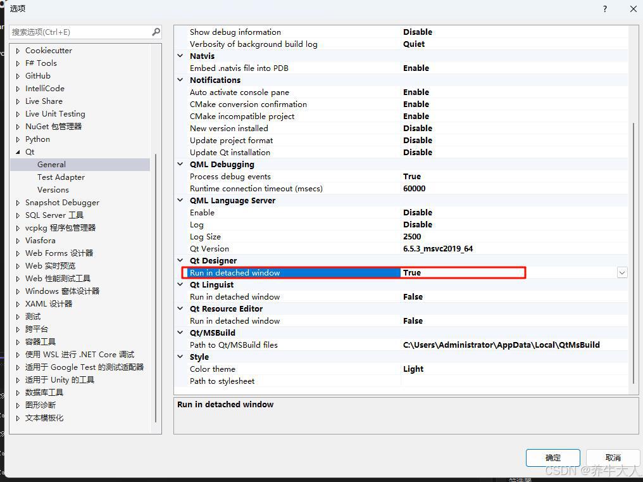Collapse the Natvis section chevron
643x482 pixels.
point(180,56)
